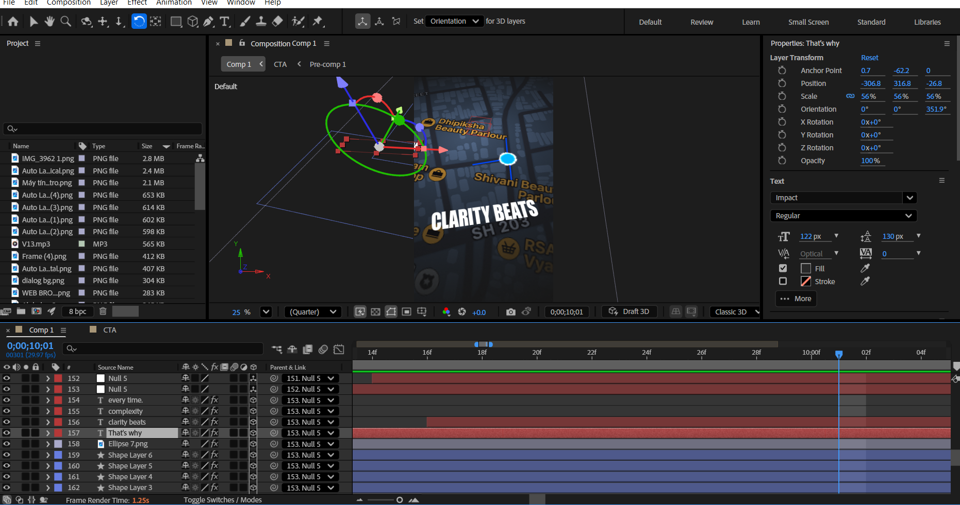Enable the Stroke checkbox
This screenshot has height=505, width=960.
[x=783, y=281]
